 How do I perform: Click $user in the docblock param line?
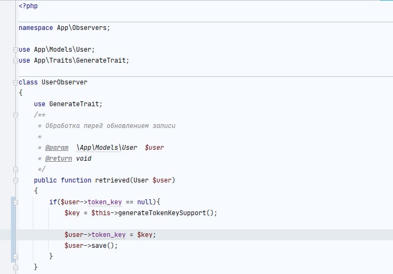[x=154, y=148]
